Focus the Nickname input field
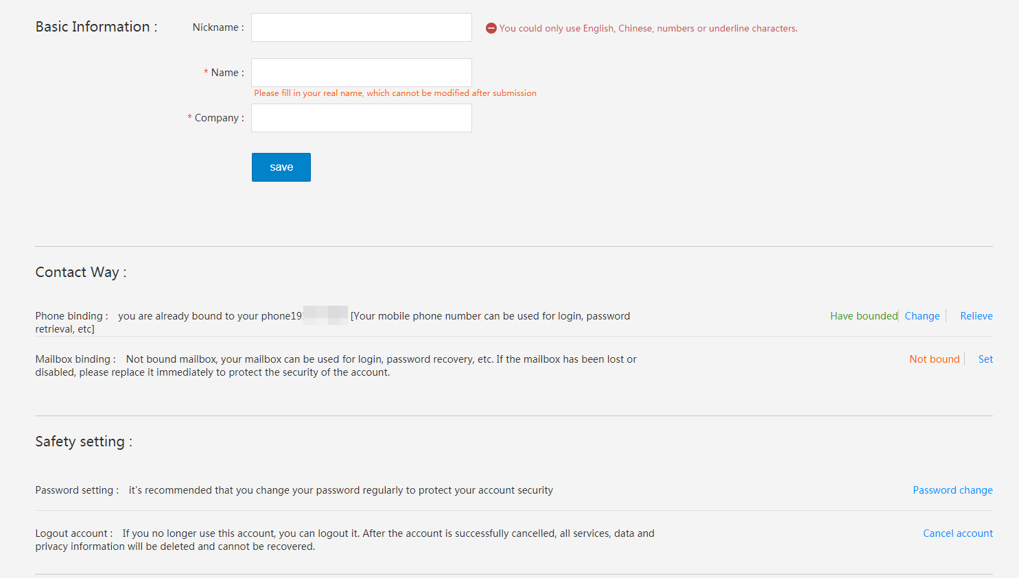This screenshot has height=578, width=1019. pos(362,27)
